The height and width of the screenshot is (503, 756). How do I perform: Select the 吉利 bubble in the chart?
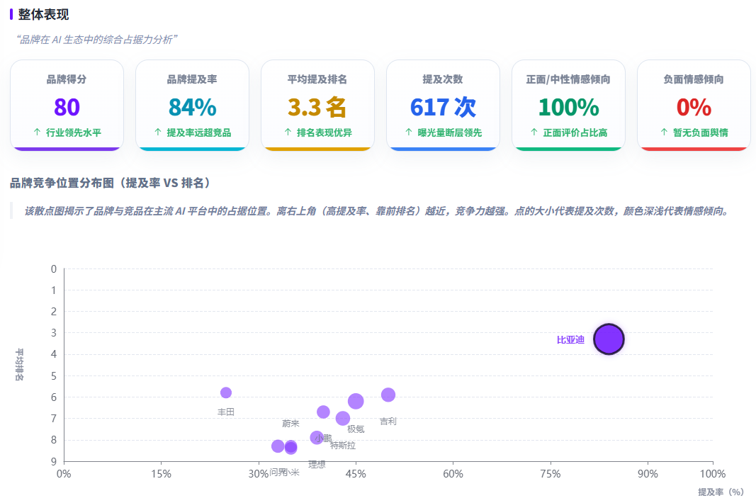[388, 395]
